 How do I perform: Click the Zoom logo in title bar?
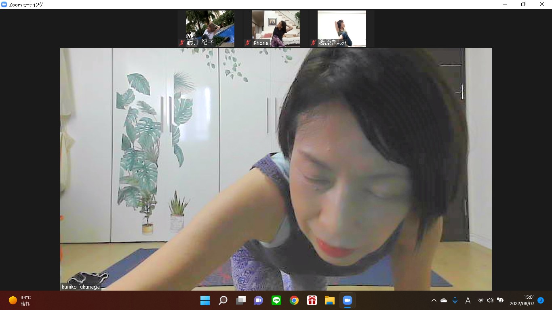pos(4,4)
